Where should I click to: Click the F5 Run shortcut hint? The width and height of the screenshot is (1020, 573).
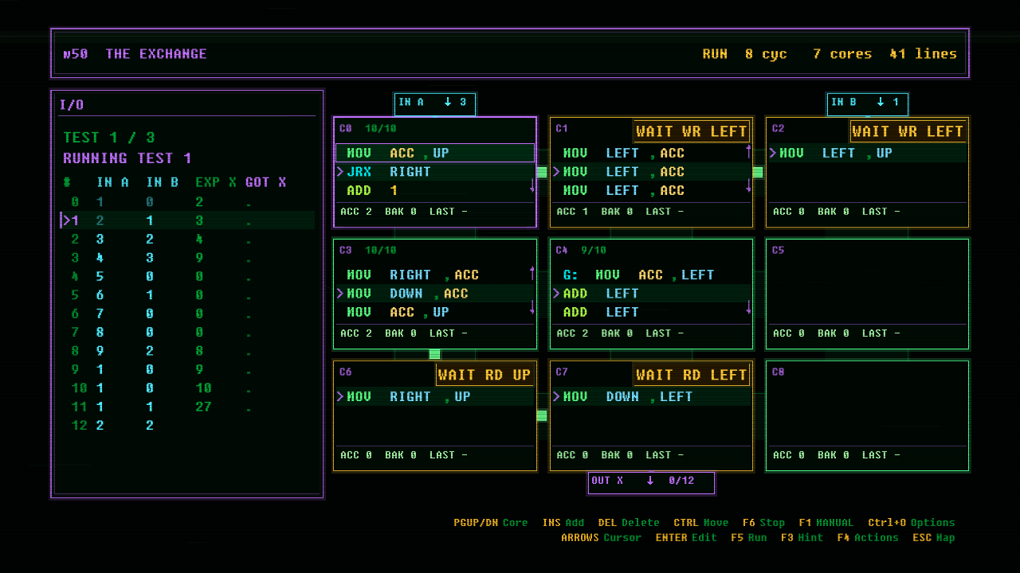748,538
